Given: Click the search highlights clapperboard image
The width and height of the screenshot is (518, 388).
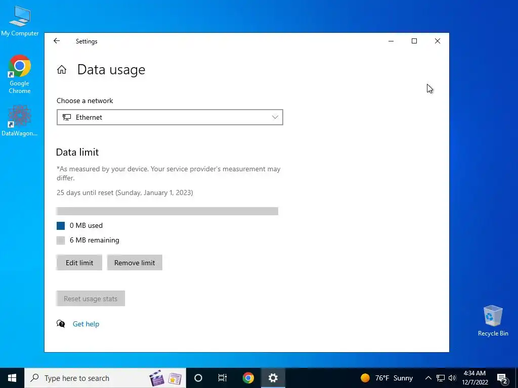Looking at the screenshot, I should click(157, 378).
